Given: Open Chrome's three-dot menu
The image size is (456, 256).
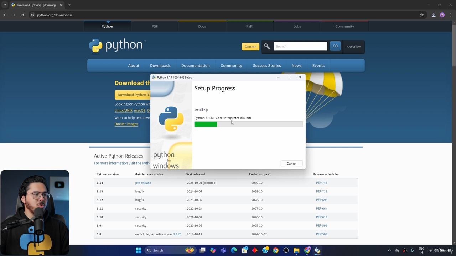Looking at the screenshot, I should pyautogui.click(x=451, y=15).
